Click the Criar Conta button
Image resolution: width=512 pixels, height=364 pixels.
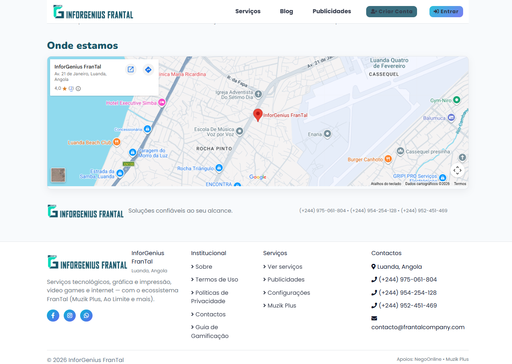click(x=391, y=12)
